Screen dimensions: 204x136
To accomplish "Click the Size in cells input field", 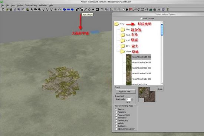I will [128, 99].
